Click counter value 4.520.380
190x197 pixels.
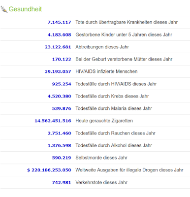tap(59, 96)
